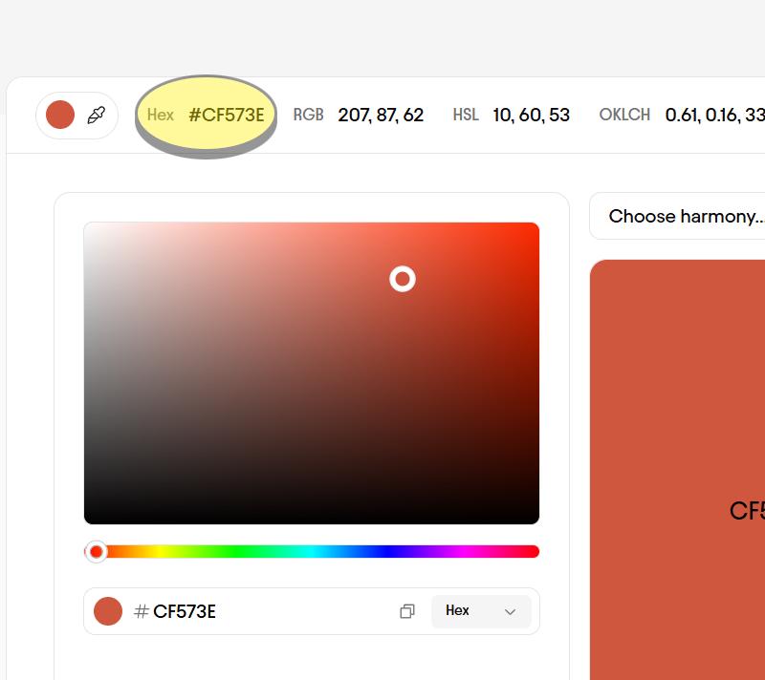Click the OKLCH color value
Image resolution: width=765 pixels, height=680 pixels.
[x=713, y=116]
